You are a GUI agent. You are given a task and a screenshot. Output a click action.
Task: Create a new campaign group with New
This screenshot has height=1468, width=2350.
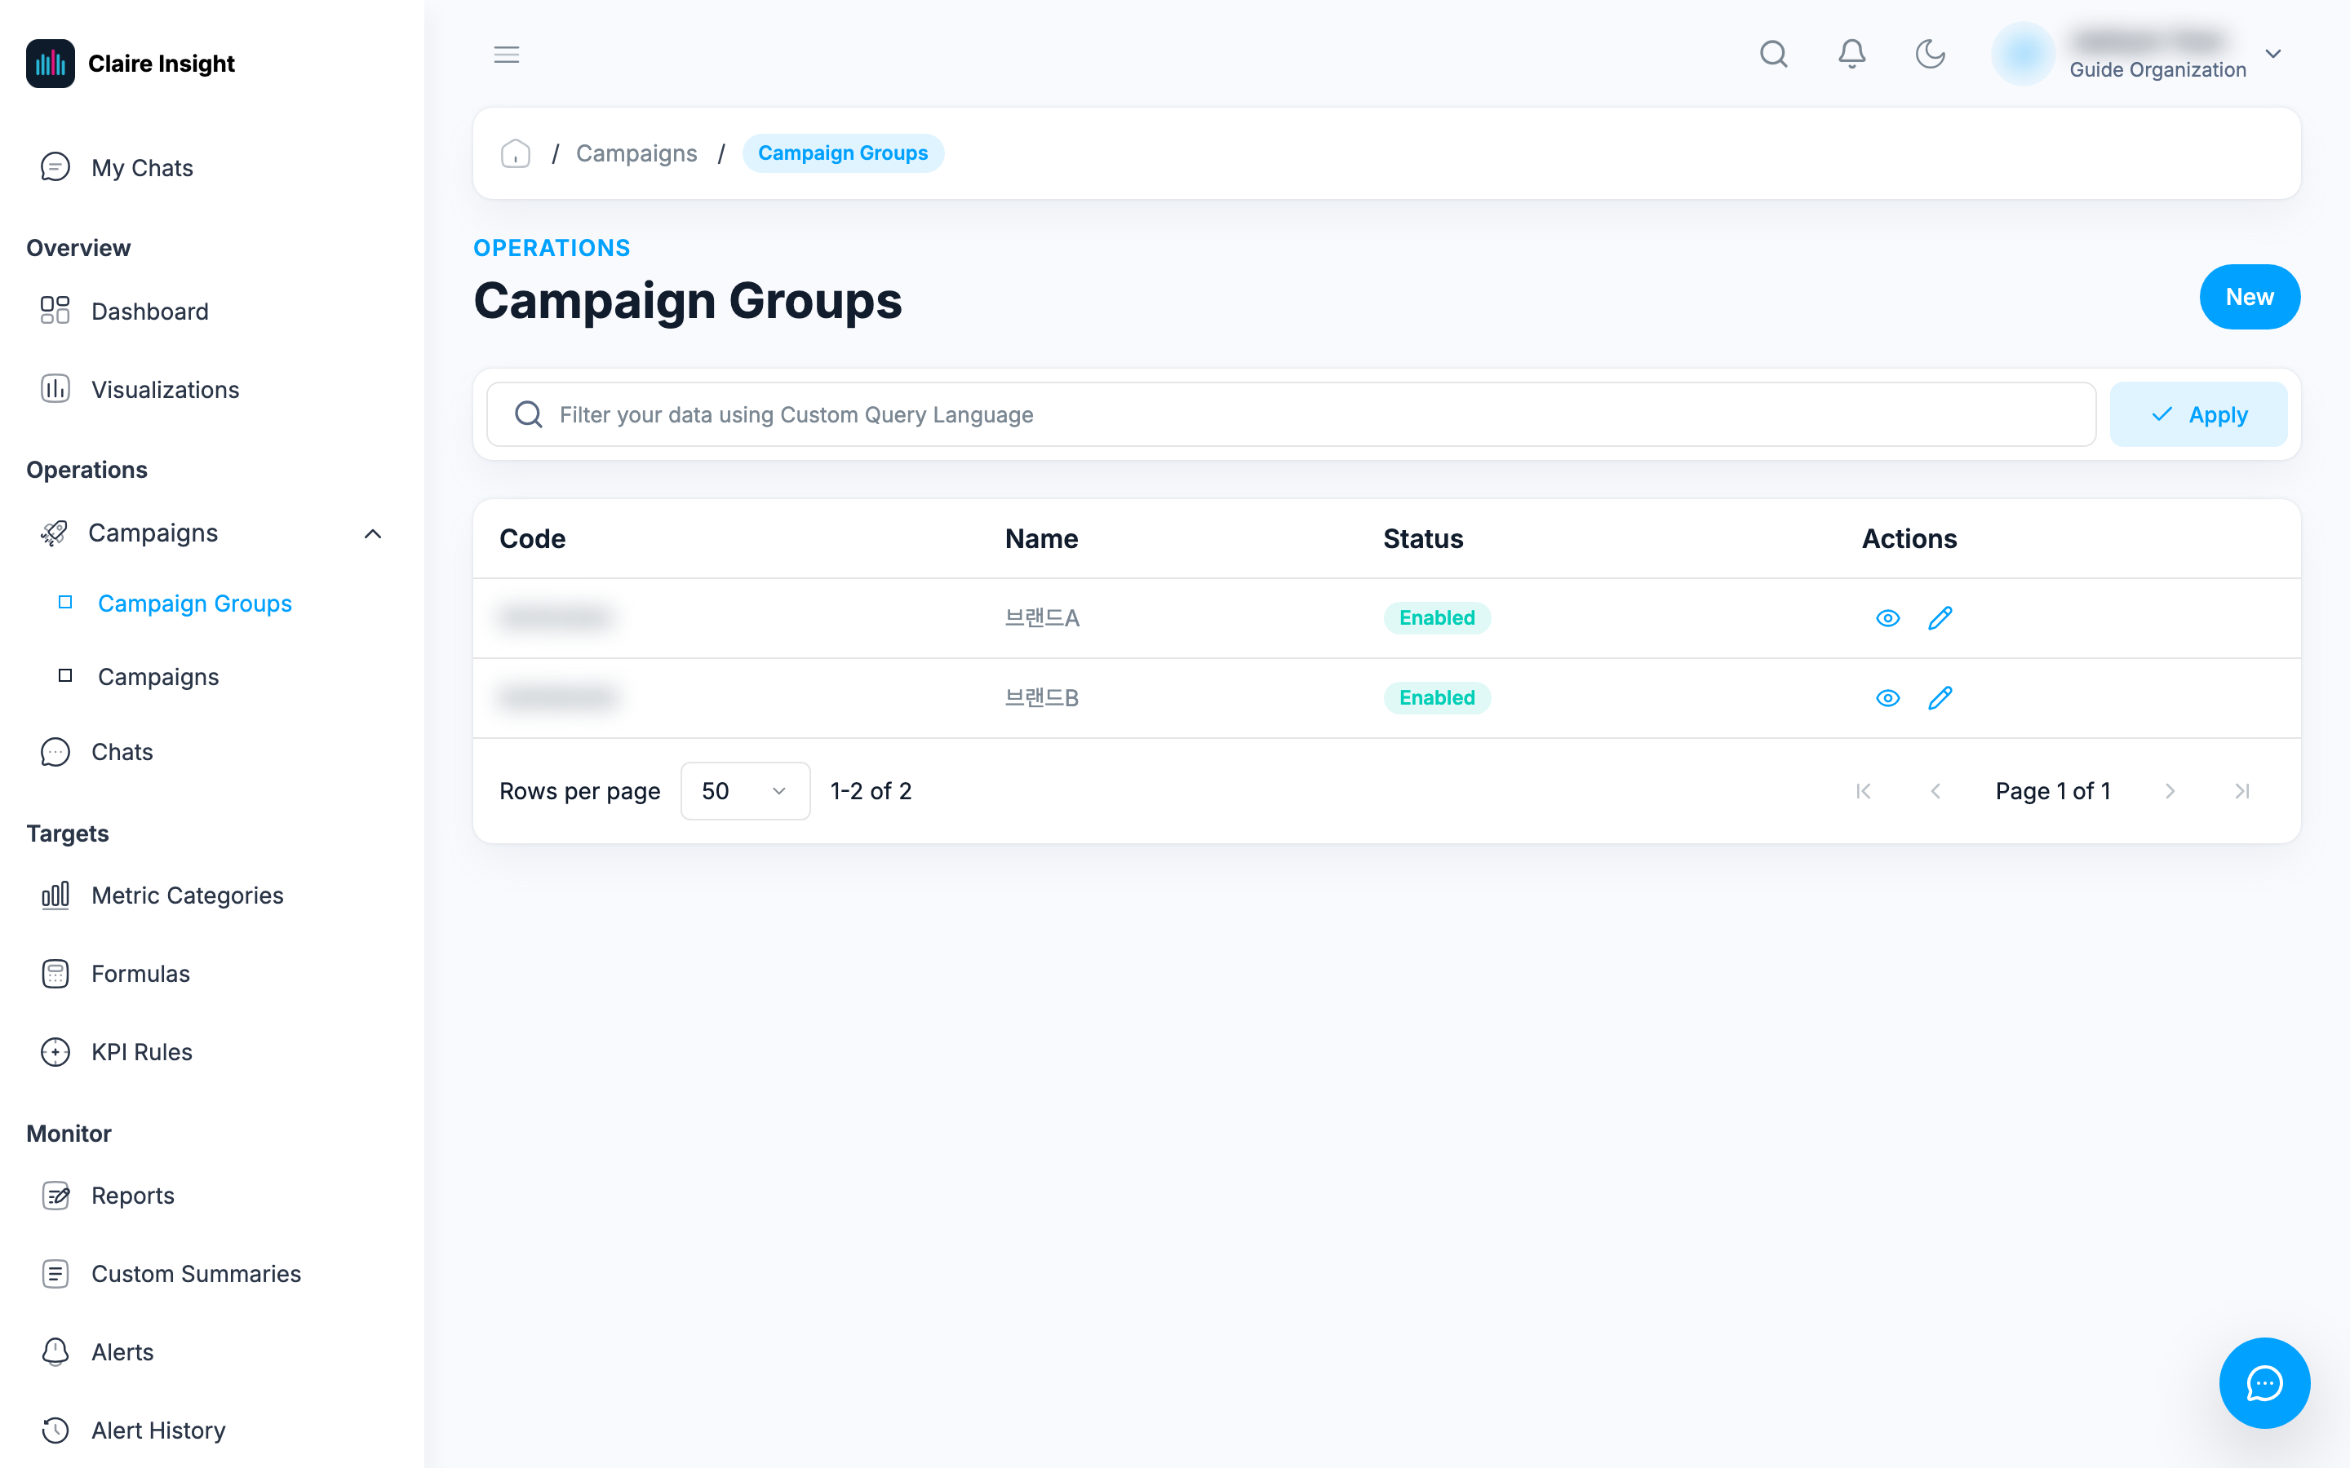[2249, 297]
